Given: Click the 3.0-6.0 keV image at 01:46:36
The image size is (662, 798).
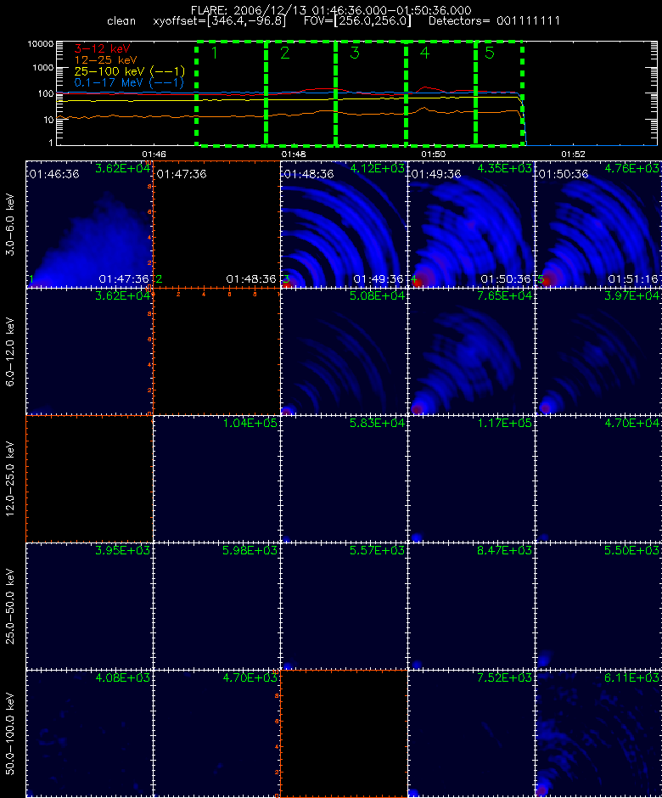Looking at the screenshot, I should click(90, 224).
